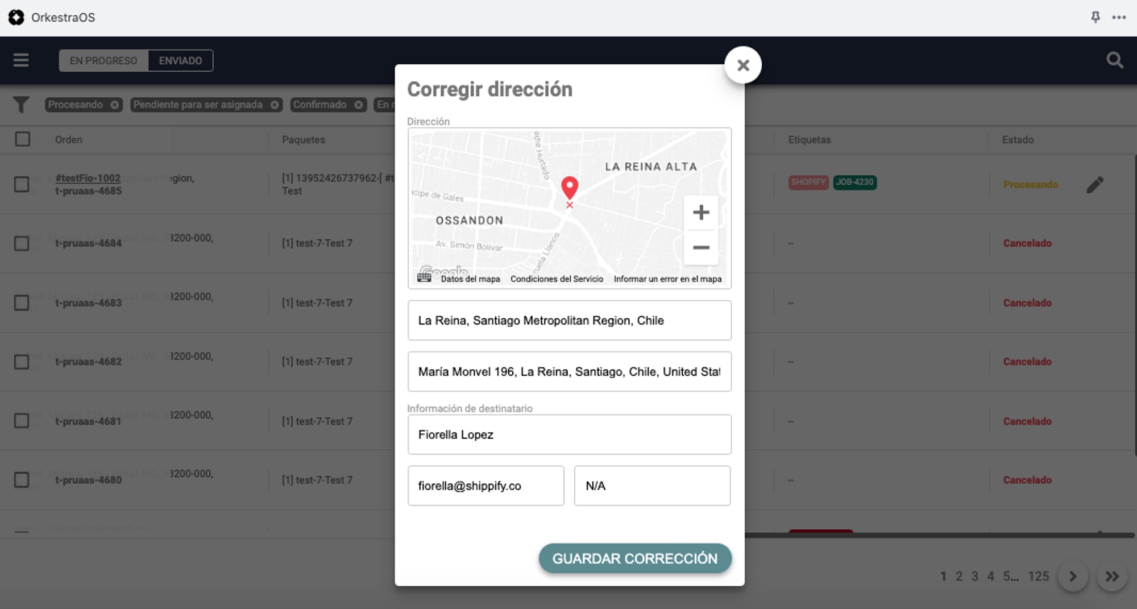The width and height of the screenshot is (1137, 609).
Task: Zoom in on the map
Action: (700, 213)
